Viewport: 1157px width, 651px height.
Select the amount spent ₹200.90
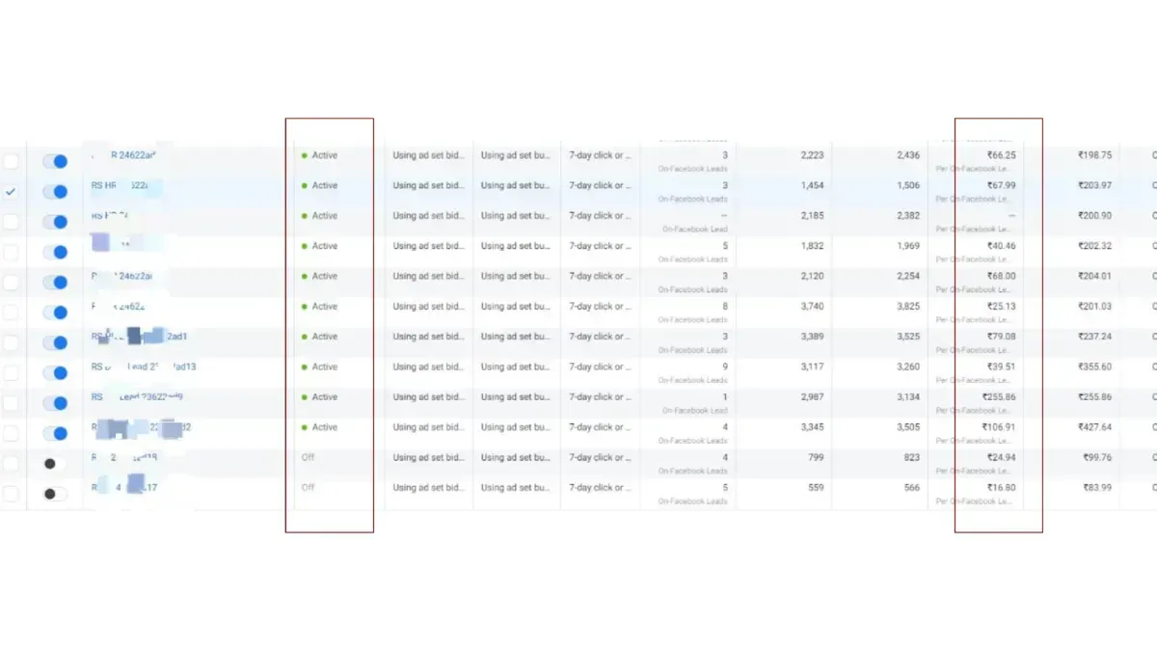(x=1094, y=215)
